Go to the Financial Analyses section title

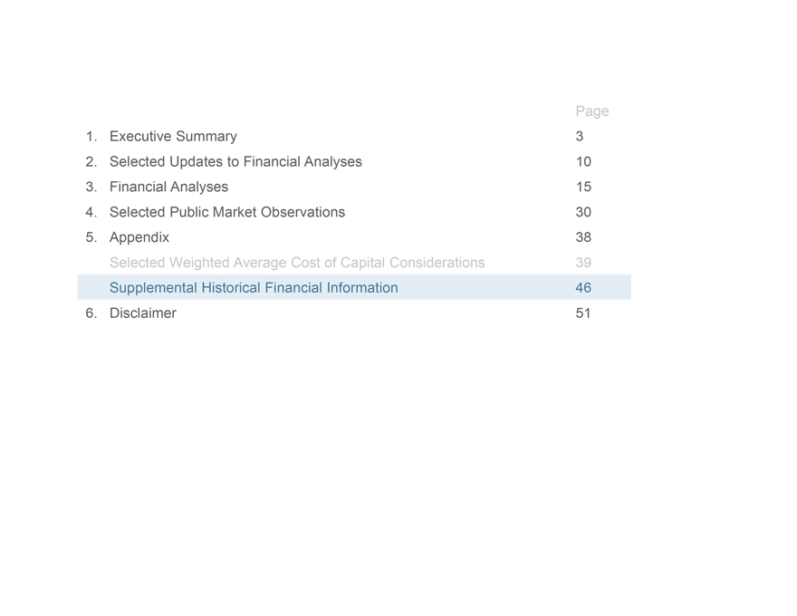[x=168, y=188]
